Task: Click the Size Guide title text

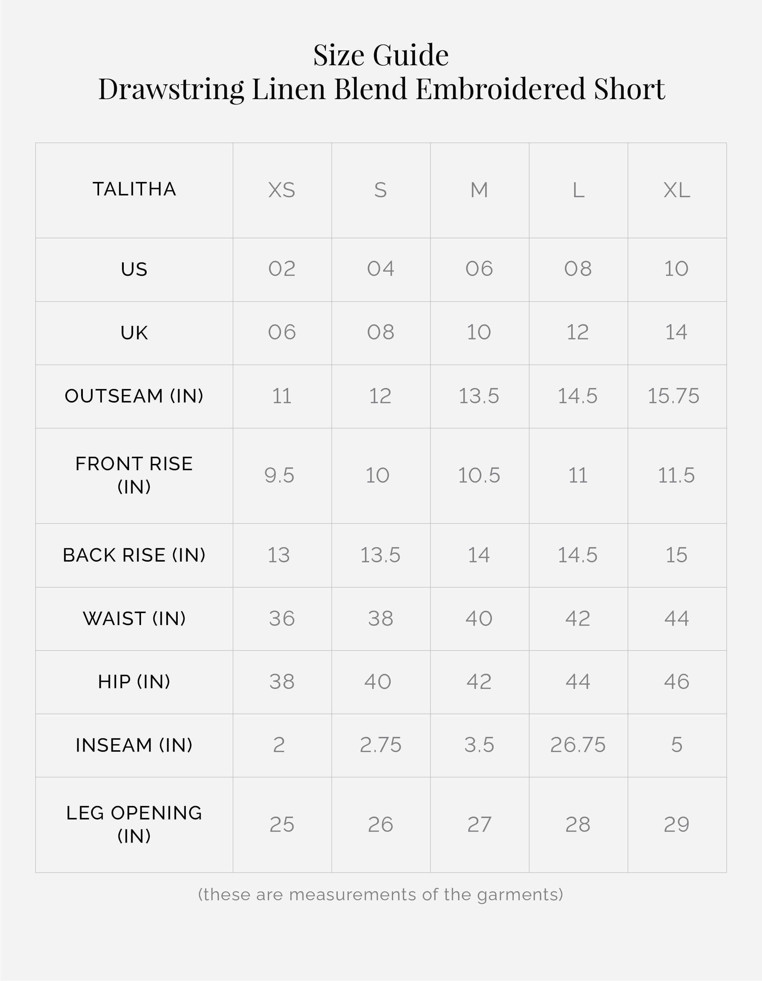Action: pyautogui.click(x=381, y=55)
